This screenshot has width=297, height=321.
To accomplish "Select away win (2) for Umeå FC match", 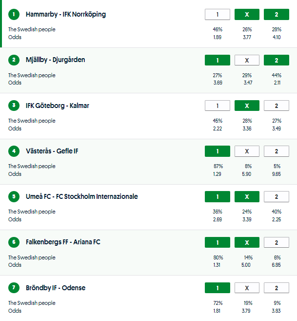I will [276, 197].
